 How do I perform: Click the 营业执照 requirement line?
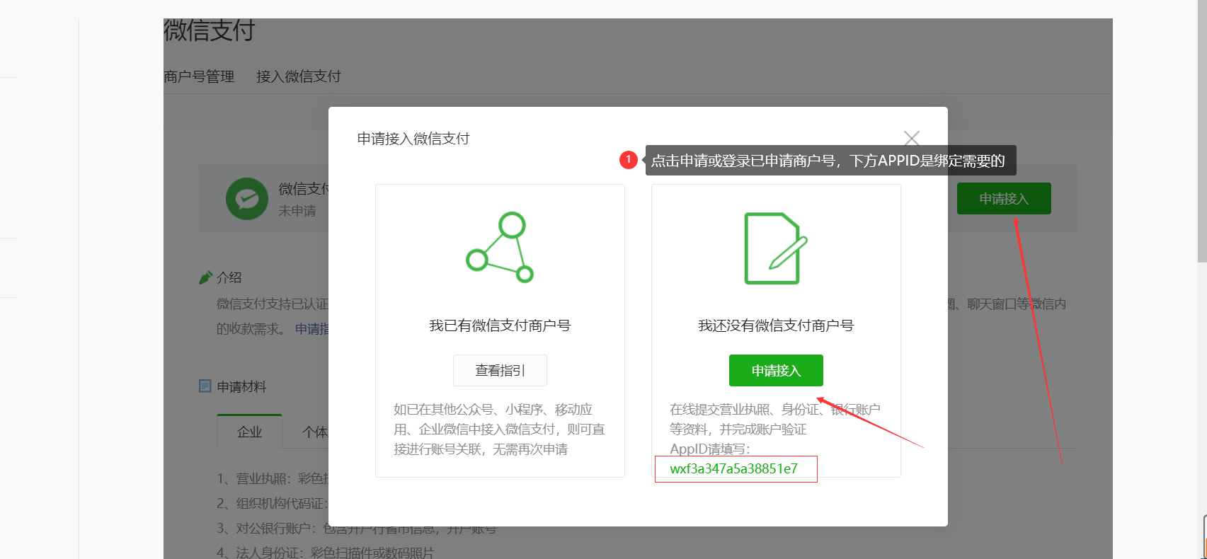(273, 479)
